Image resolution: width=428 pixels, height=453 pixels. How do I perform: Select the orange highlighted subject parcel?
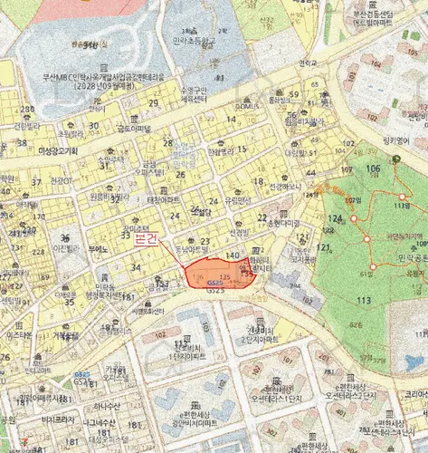(x=219, y=275)
